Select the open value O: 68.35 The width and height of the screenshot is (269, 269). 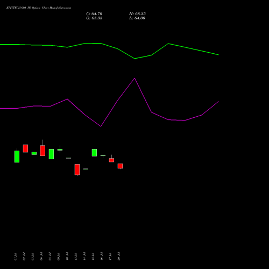coord(94,18)
